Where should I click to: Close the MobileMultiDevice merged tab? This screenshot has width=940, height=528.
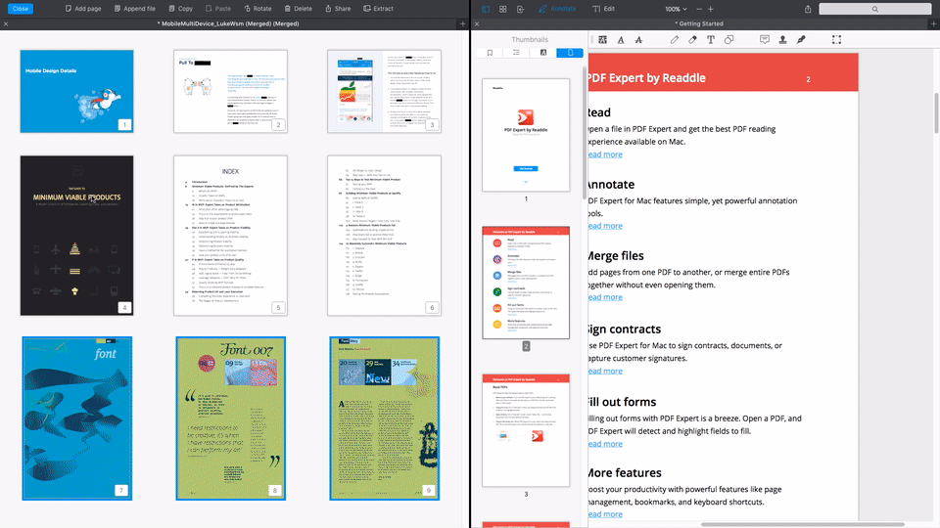6,23
